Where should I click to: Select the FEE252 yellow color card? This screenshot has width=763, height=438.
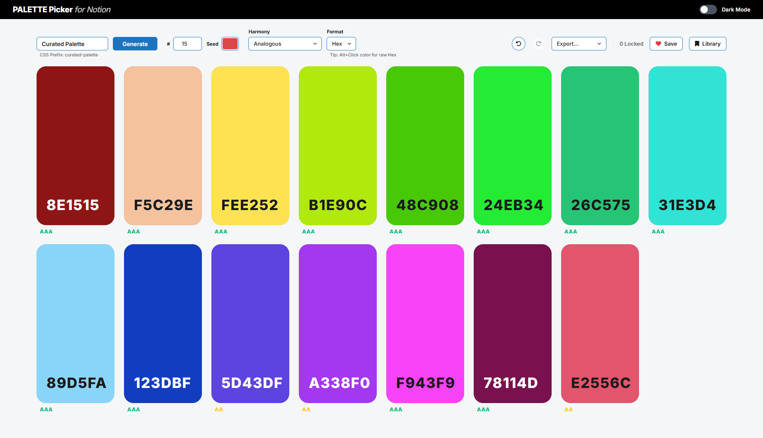pos(250,146)
